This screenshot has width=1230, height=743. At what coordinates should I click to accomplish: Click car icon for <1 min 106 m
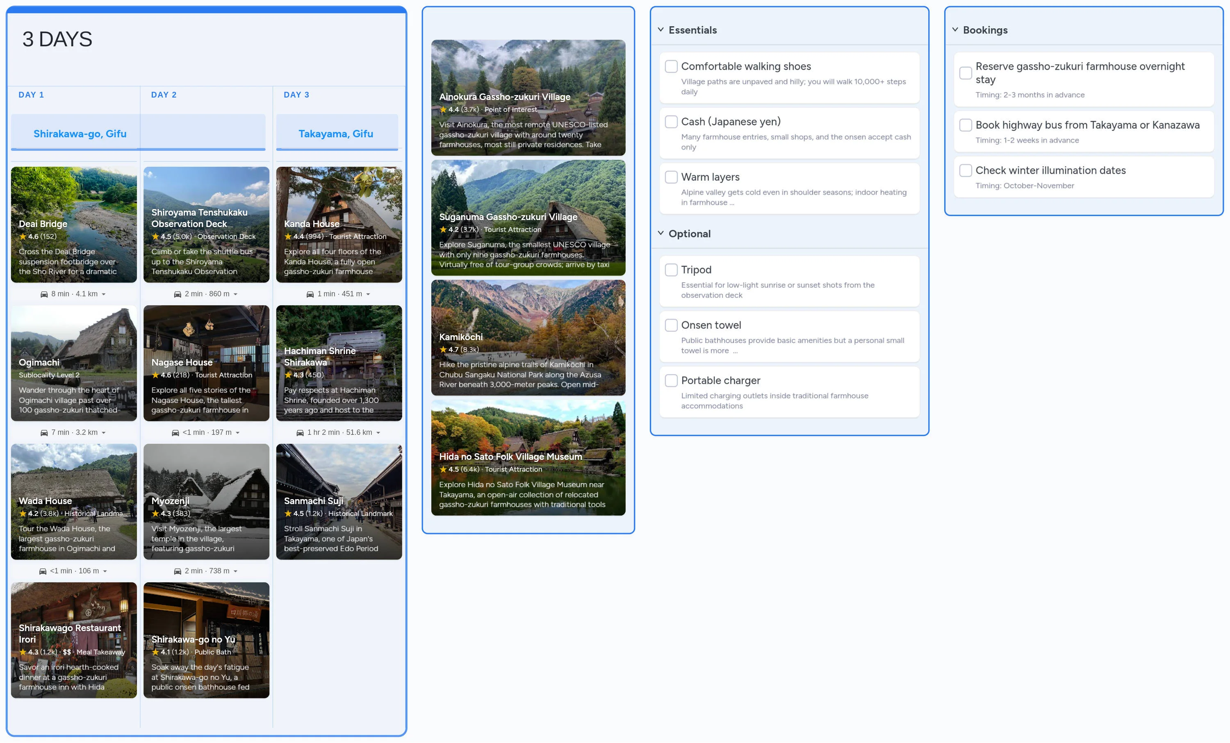[43, 571]
